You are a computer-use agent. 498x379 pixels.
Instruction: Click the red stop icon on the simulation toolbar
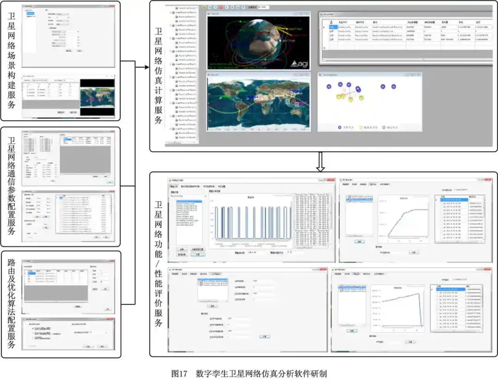point(221,7)
